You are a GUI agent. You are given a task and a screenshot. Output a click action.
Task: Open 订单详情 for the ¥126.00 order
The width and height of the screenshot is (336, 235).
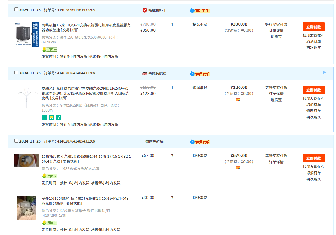[276, 94]
